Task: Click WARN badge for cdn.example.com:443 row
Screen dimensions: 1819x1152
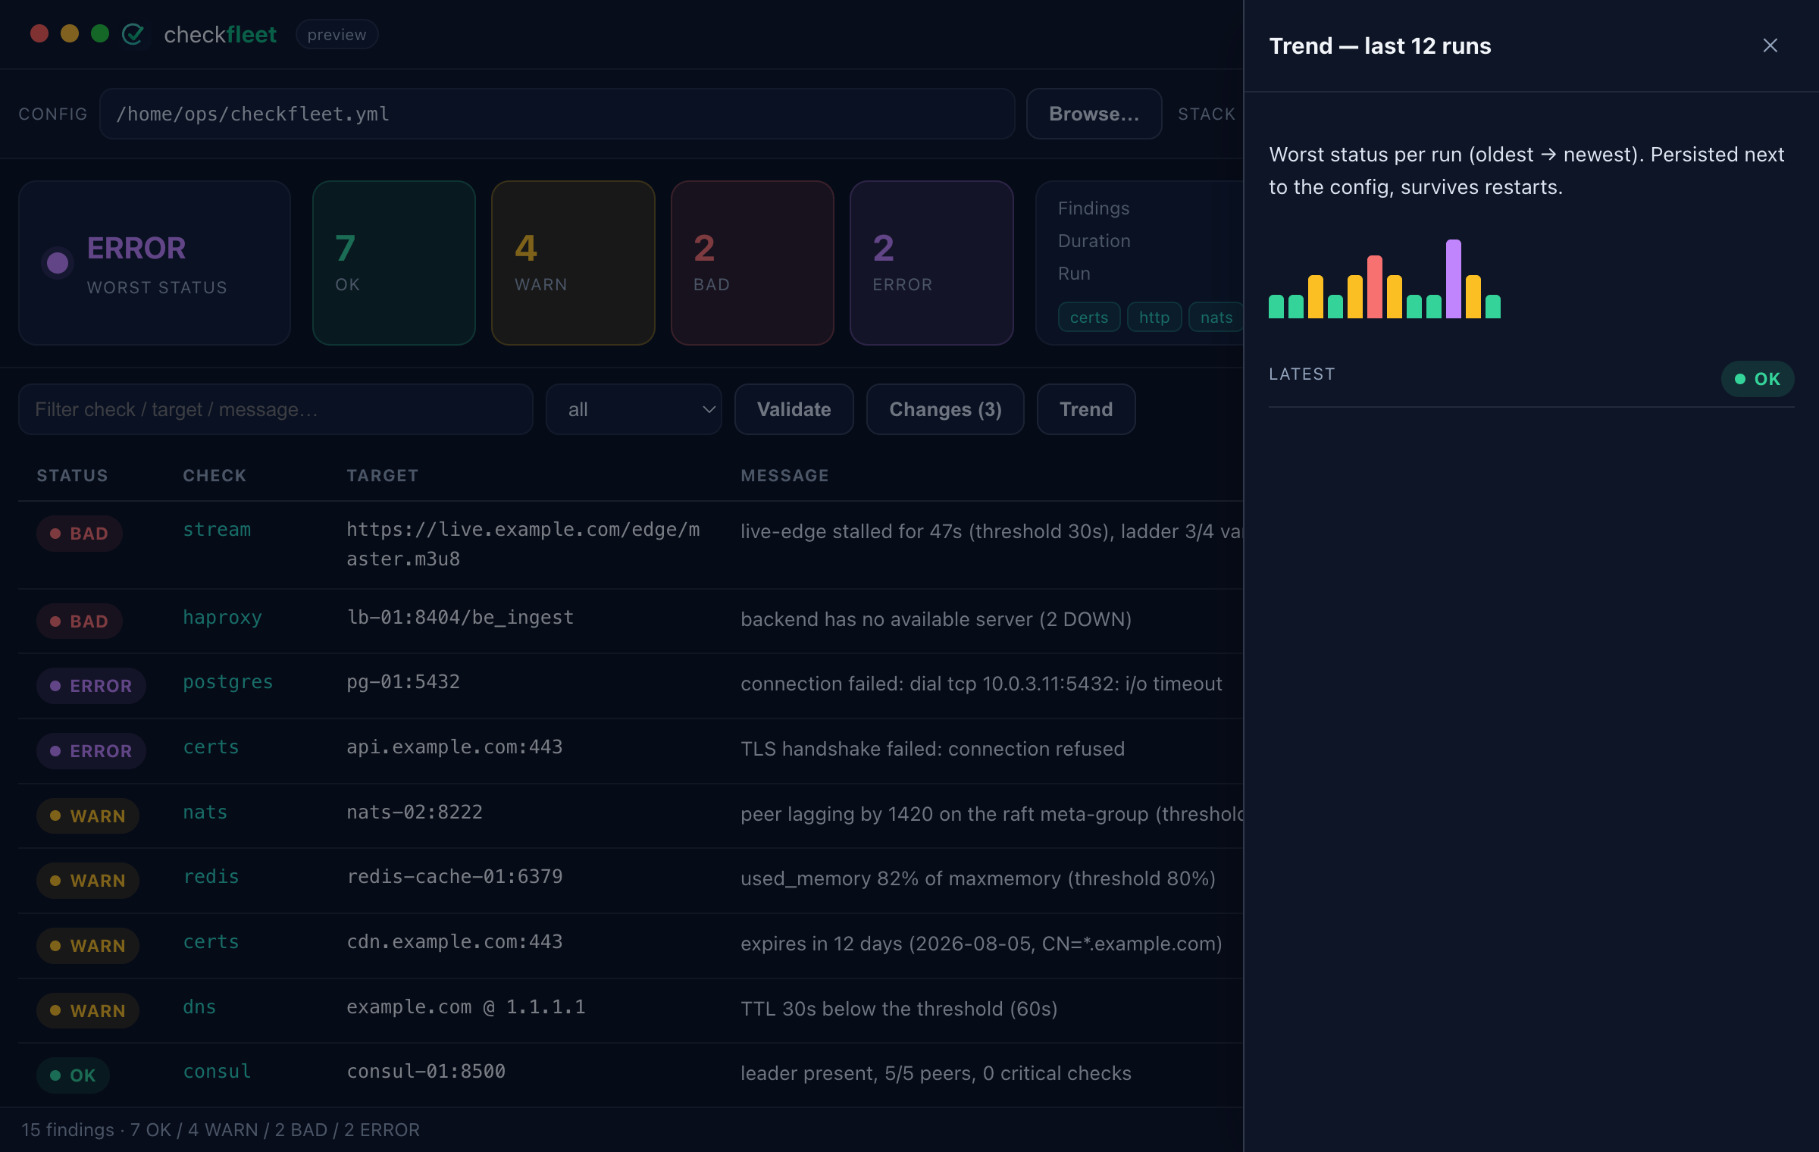Action: tap(88, 946)
